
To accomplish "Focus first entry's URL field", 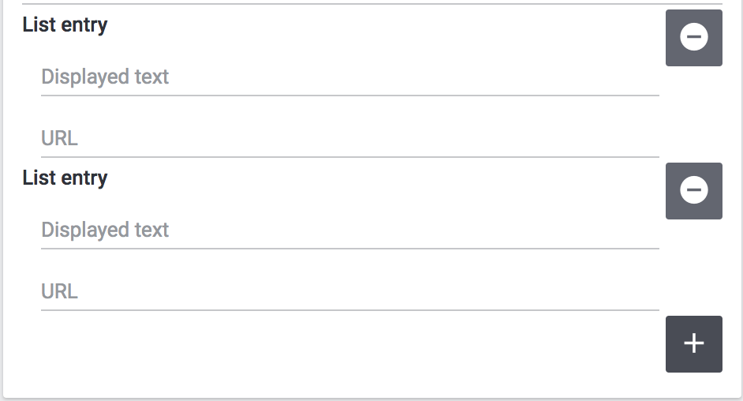I will [x=349, y=139].
